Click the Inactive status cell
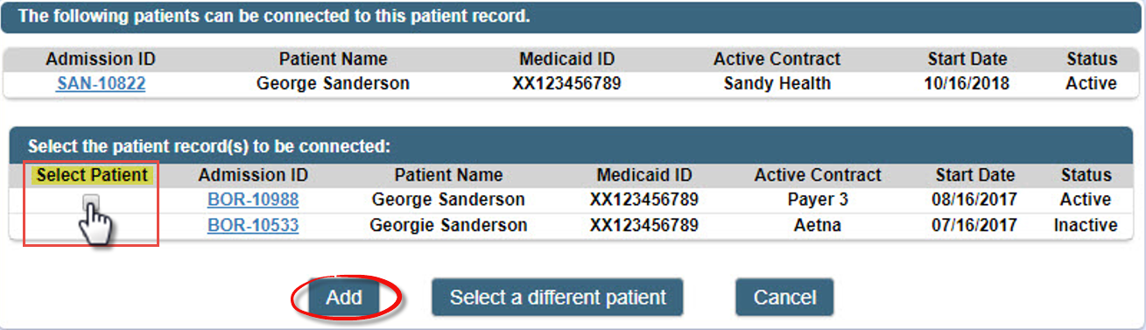The image size is (1146, 330). (1086, 226)
